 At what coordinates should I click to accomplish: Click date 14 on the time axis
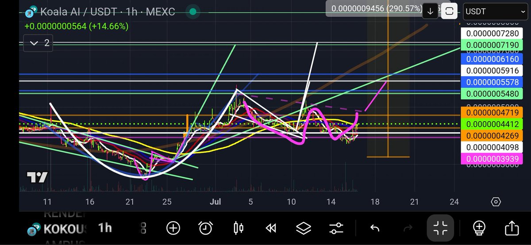pyautogui.click(x=331, y=202)
